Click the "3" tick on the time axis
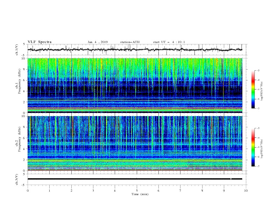The height and width of the screenshot is (214, 277). click(x=93, y=191)
